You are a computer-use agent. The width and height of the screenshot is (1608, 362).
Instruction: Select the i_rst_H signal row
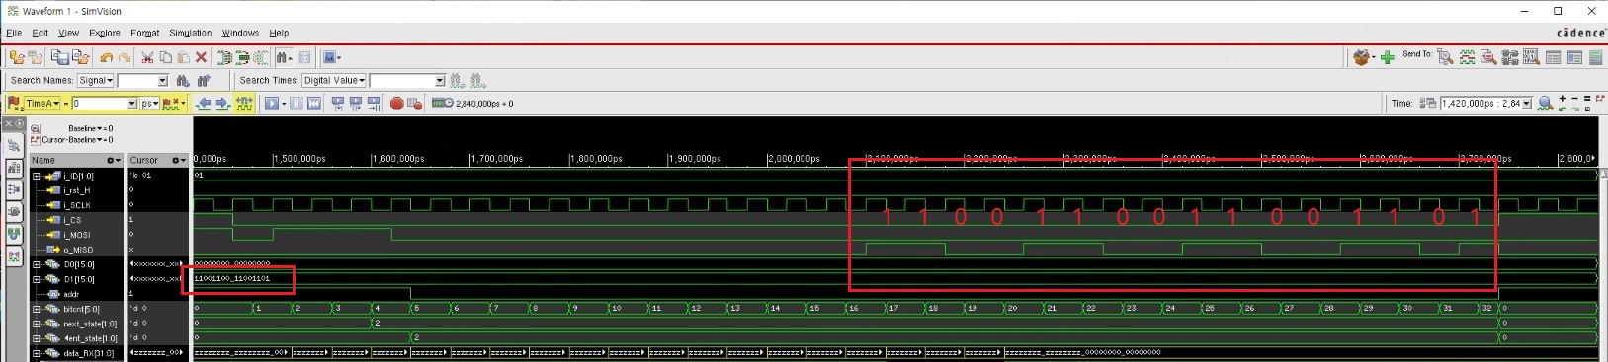[76, 190]
